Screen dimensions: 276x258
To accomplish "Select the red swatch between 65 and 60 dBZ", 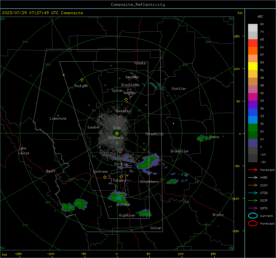I will pos(253,43).
